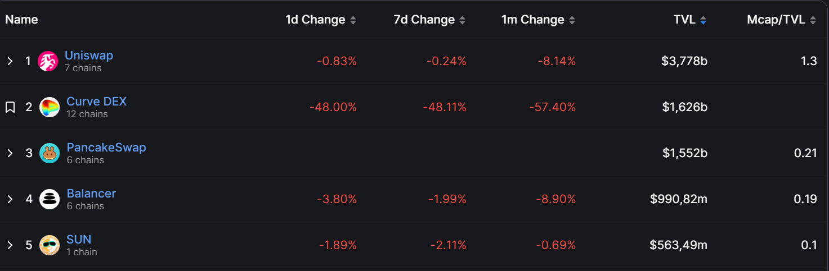Click the Name column header

(x=21, y=20)
